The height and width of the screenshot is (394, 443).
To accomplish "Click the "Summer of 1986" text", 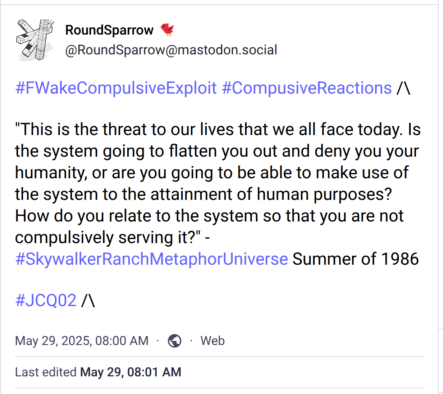I will tap(356, 259).
